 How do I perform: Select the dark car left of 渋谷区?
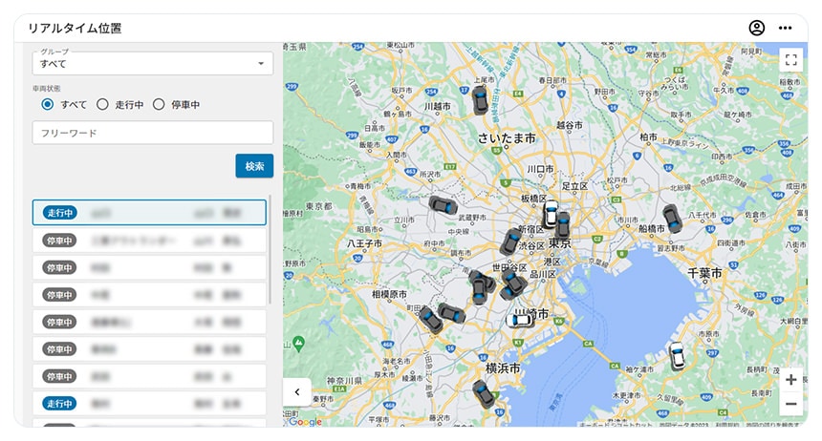pos(509,241)
